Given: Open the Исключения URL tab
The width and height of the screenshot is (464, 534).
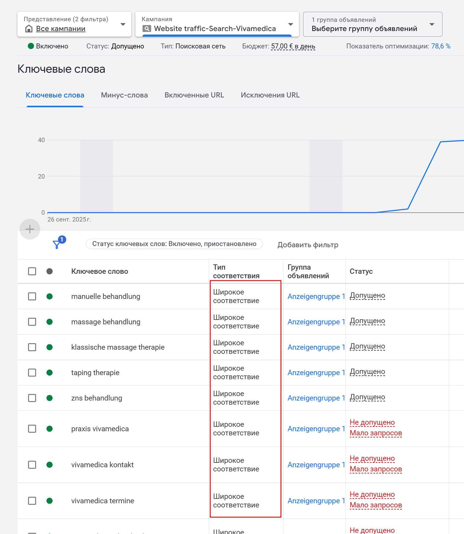Looking at the screenshot, I should (270, 95).
